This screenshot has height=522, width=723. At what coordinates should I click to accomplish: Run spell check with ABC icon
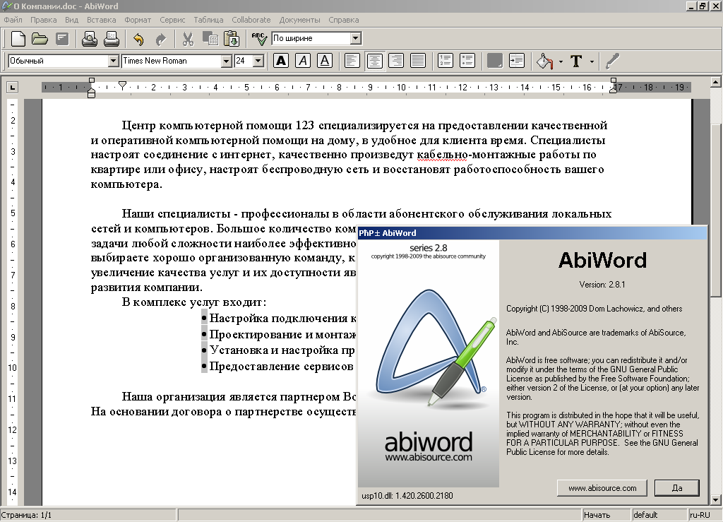(259, 39)
